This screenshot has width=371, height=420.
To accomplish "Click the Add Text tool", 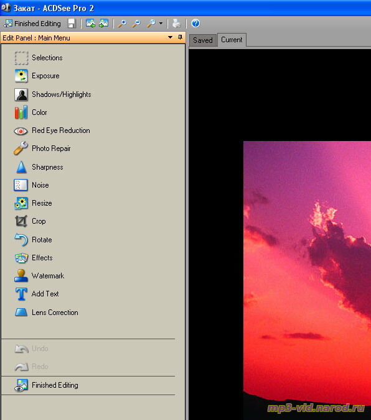I will click(37, 294).
